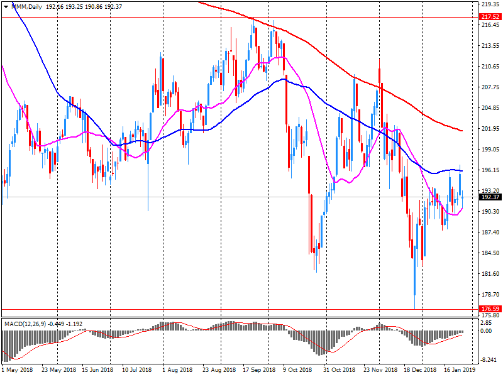Click the 23 Nov 2018 date label
The image size is (503, 377).
tap(380, 369)
